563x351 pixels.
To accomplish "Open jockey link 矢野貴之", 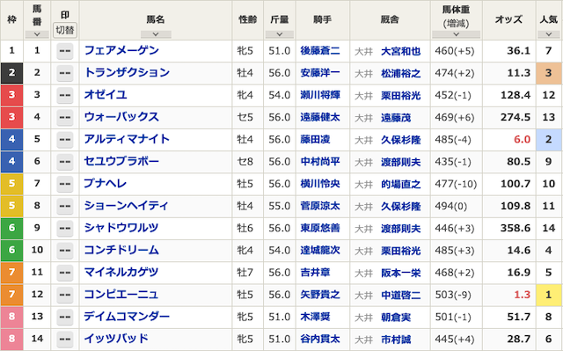I will pos(320,295).
